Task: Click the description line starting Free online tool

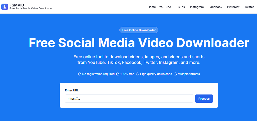Action: click(x=139, y=57)
